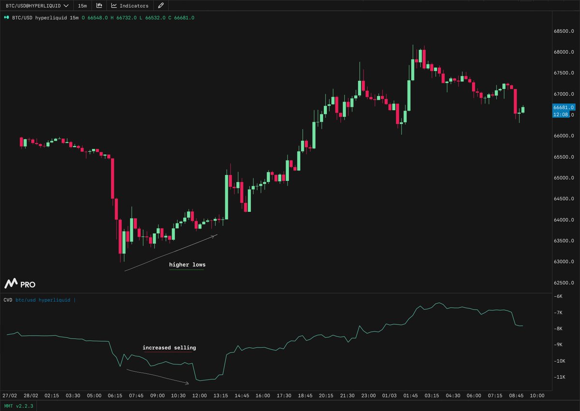This screenshot has height=411, width=580.
Task: Click the current price label 66681.0
Action: (x=564, y=107)
